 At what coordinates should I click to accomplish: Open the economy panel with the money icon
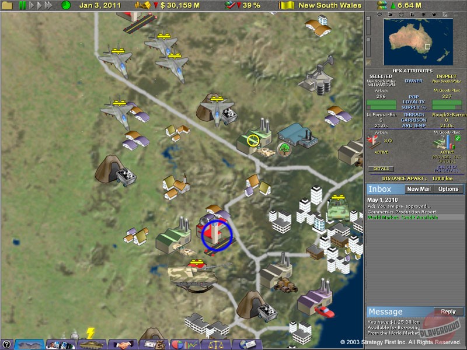pyautogui.click(x=154, y=343)
